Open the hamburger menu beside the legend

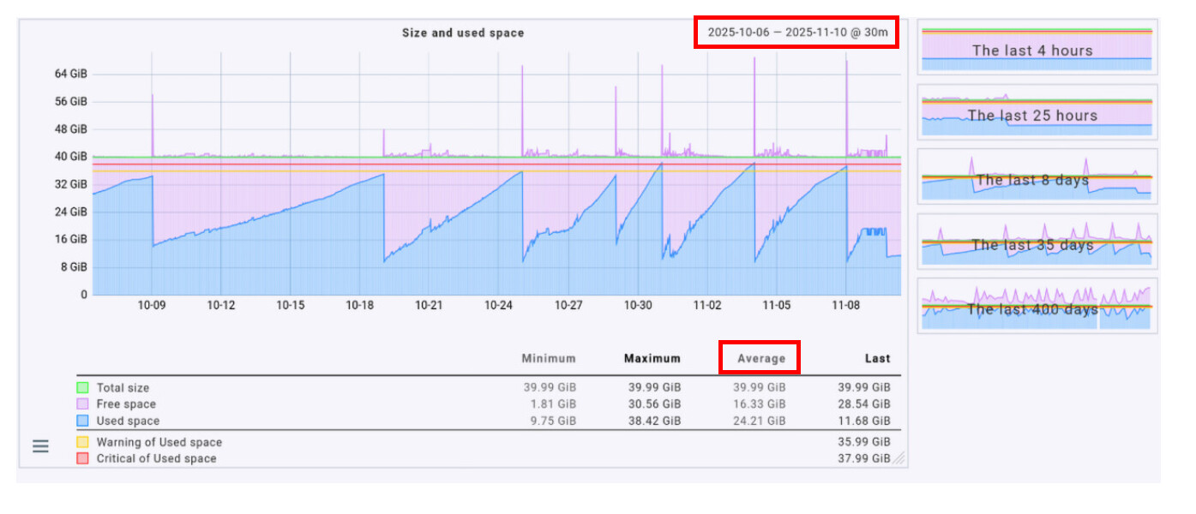coord(40,446)
